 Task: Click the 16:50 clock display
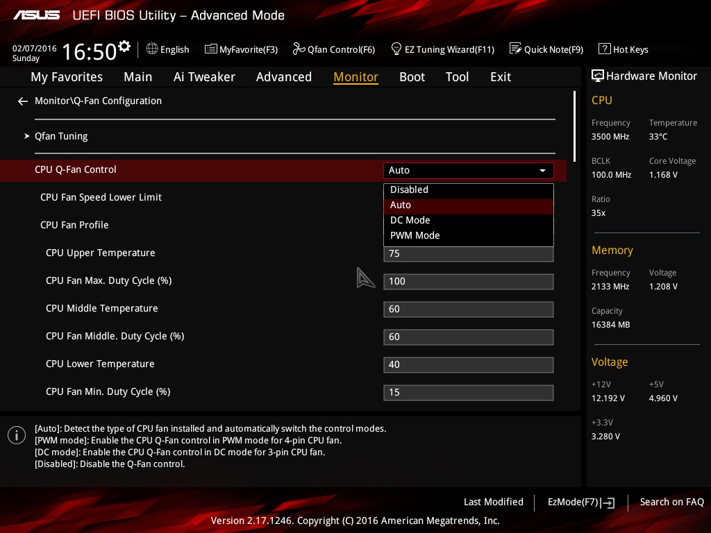click(x=90, y=51)
